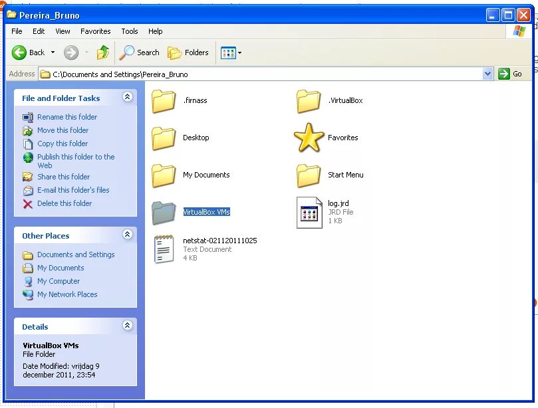Viewport: 538px width, 408px height.
Task: Collapse the Other Places panel
Action: (127, 234)
